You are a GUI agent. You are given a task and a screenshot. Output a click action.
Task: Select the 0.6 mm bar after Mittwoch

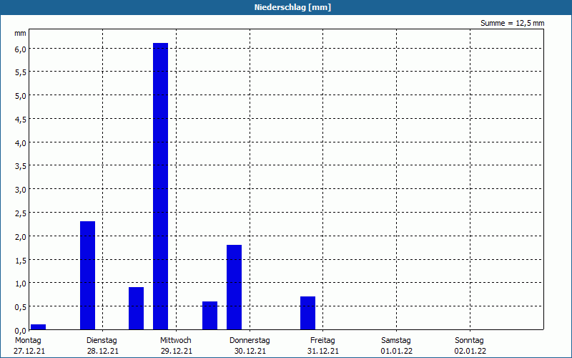click(209, 315)
